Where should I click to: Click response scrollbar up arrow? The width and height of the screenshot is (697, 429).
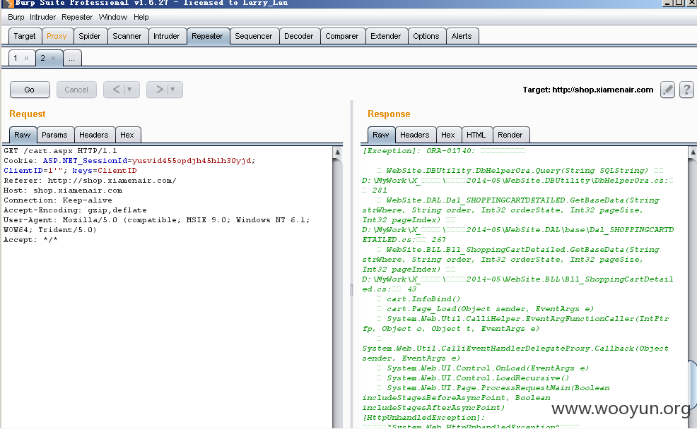pos(693,152)
